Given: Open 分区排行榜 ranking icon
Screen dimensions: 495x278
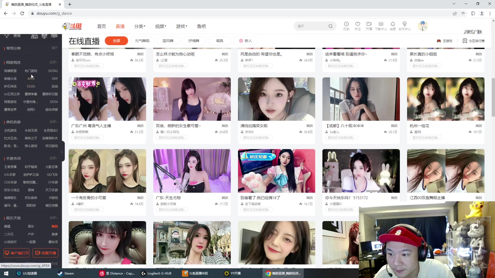Looking at the screenshot, I should coord(473,41).
